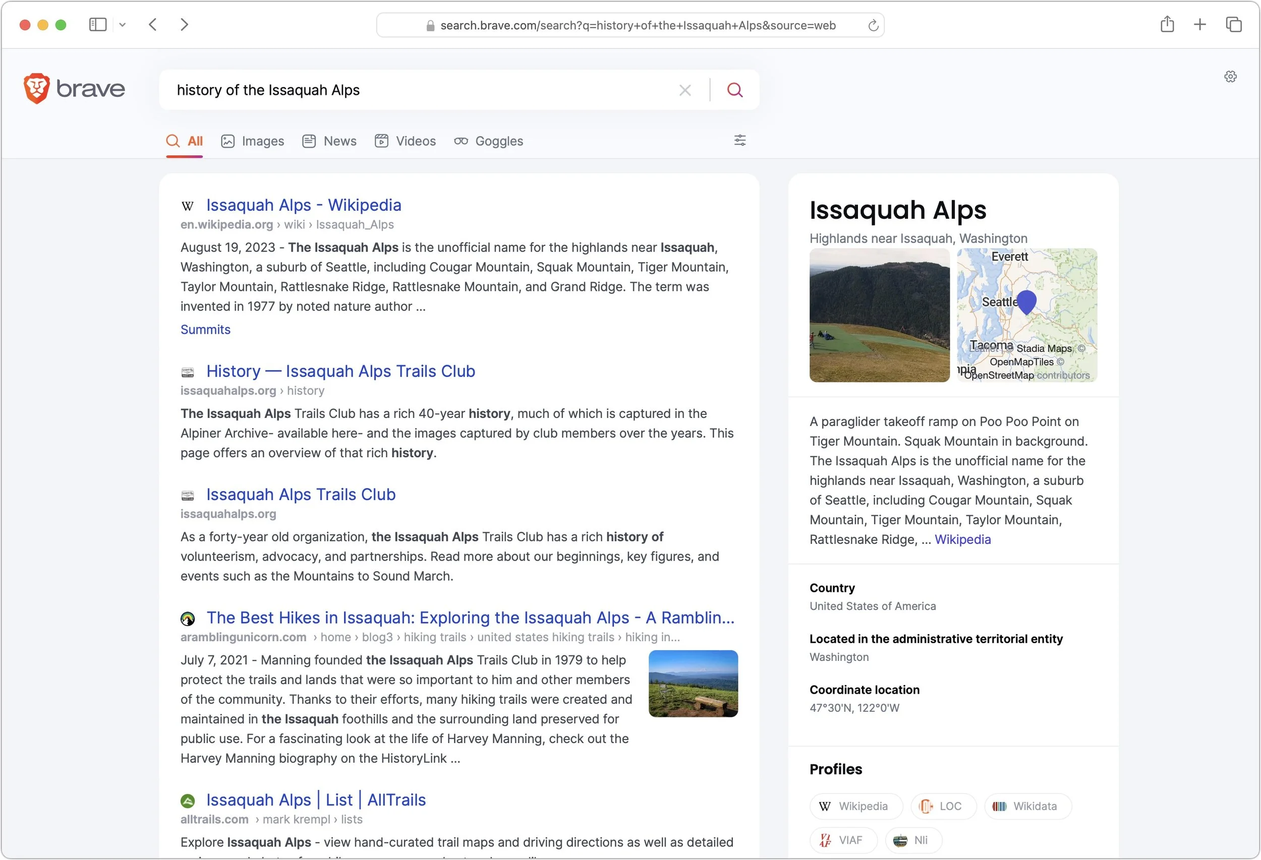Click the Safari share icon
This screenshot has height=860, width=1261.
point(1167,24)
